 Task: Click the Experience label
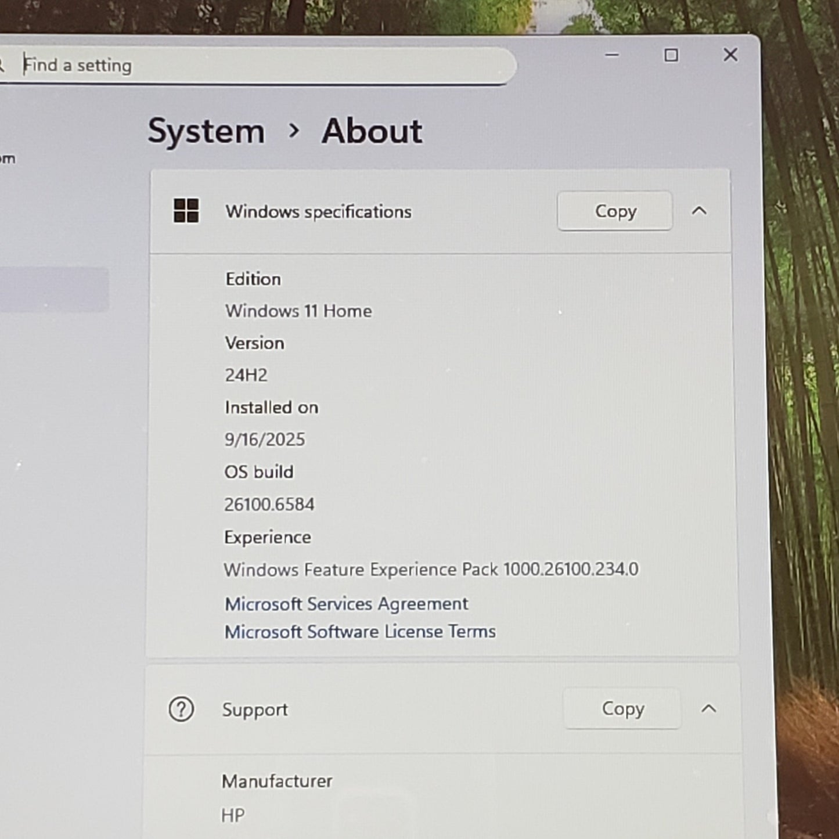268,538
